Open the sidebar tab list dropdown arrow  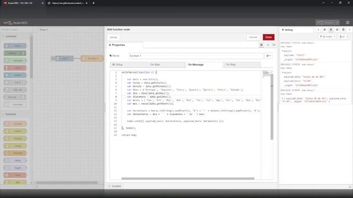(x=350, y=30)
